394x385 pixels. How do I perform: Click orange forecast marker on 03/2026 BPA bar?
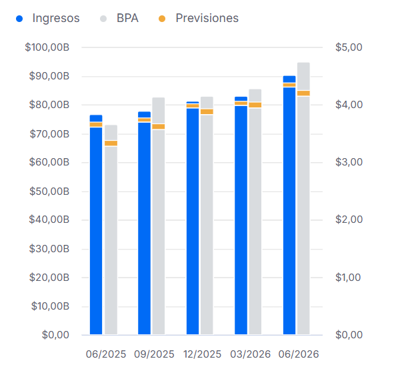tap(255, 105)
